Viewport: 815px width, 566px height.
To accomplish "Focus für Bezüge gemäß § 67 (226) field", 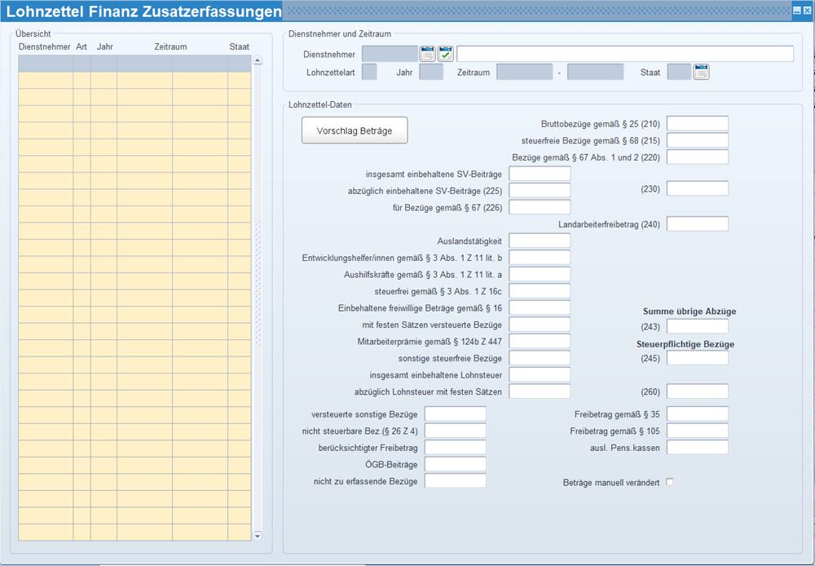I will click(x=540, y=207).
